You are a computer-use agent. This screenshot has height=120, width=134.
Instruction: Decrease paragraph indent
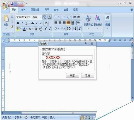(74, 17)
